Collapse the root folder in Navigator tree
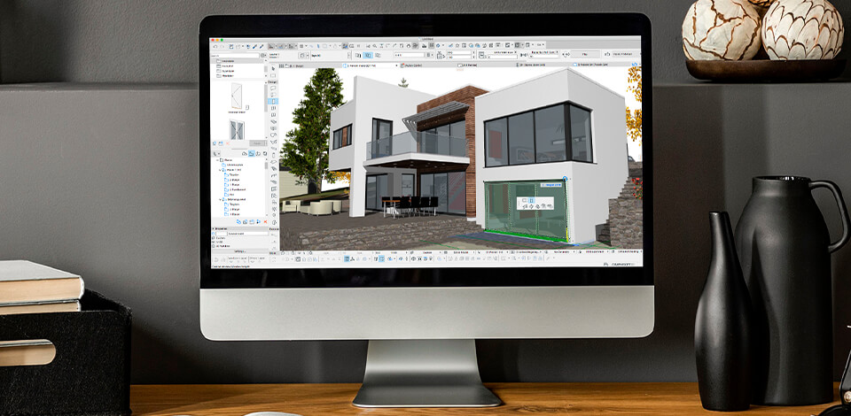851x416 pixels. (218, 160)
